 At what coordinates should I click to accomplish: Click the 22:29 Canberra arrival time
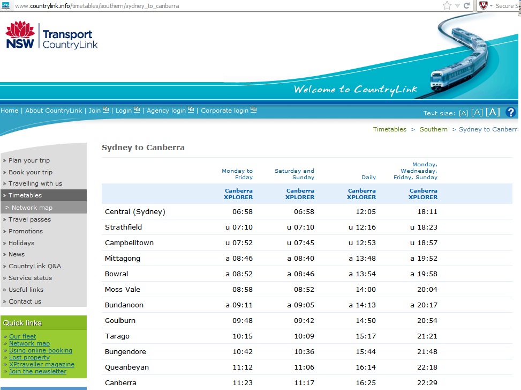427,382
